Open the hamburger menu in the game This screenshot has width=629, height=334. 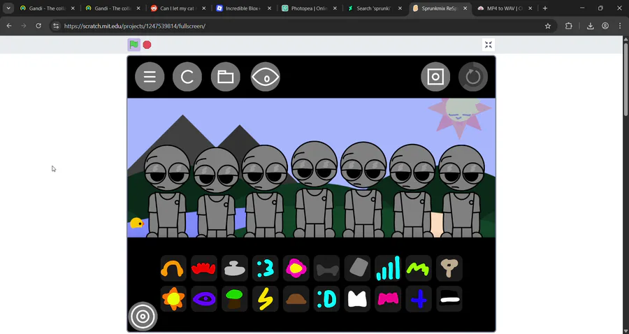(150, 77)
